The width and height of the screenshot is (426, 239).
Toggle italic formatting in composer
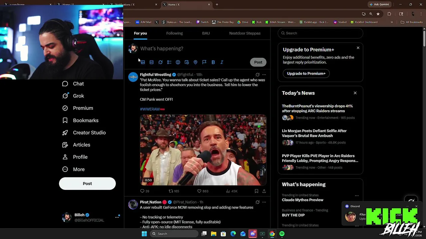pos(222,62)
